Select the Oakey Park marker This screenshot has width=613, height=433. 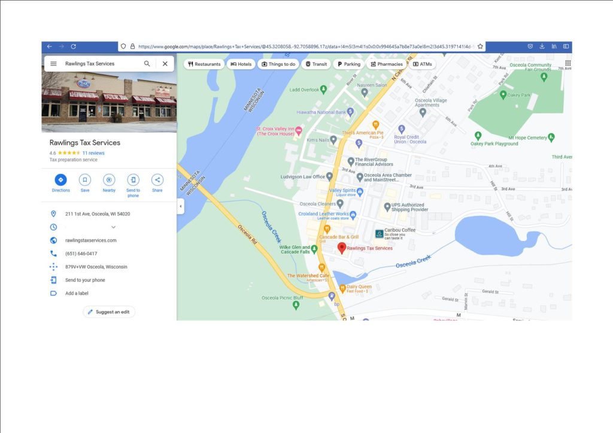click(503, 95)
